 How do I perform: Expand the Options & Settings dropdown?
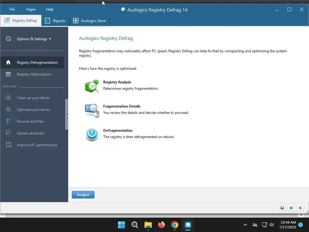tap(34, 39)
